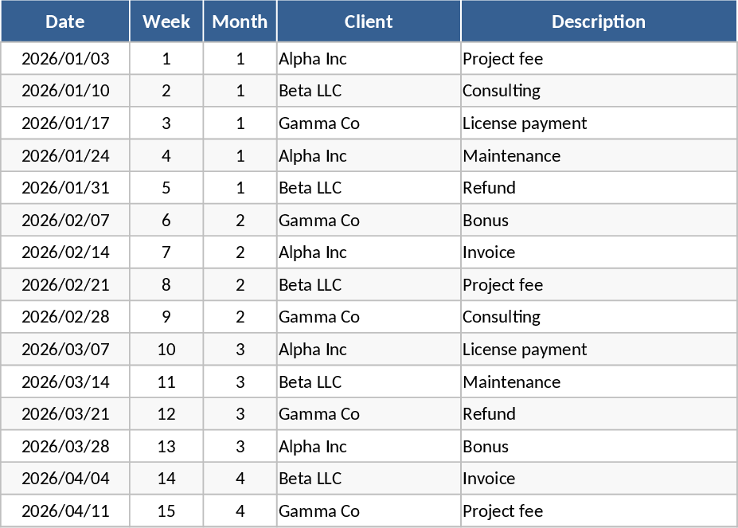
Task: Select date cell 2026/01/03
Action: pos(65,59)
